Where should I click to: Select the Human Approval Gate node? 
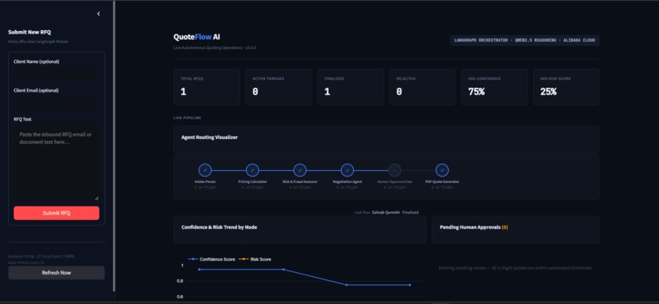coord(395,170)
